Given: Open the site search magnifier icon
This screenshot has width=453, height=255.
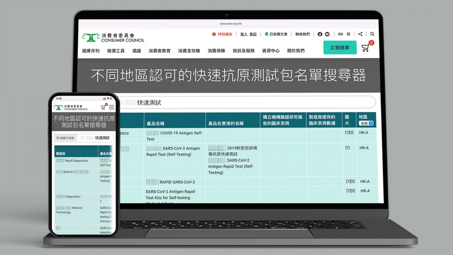Looking at the screenshot, I should pos(372,34).
